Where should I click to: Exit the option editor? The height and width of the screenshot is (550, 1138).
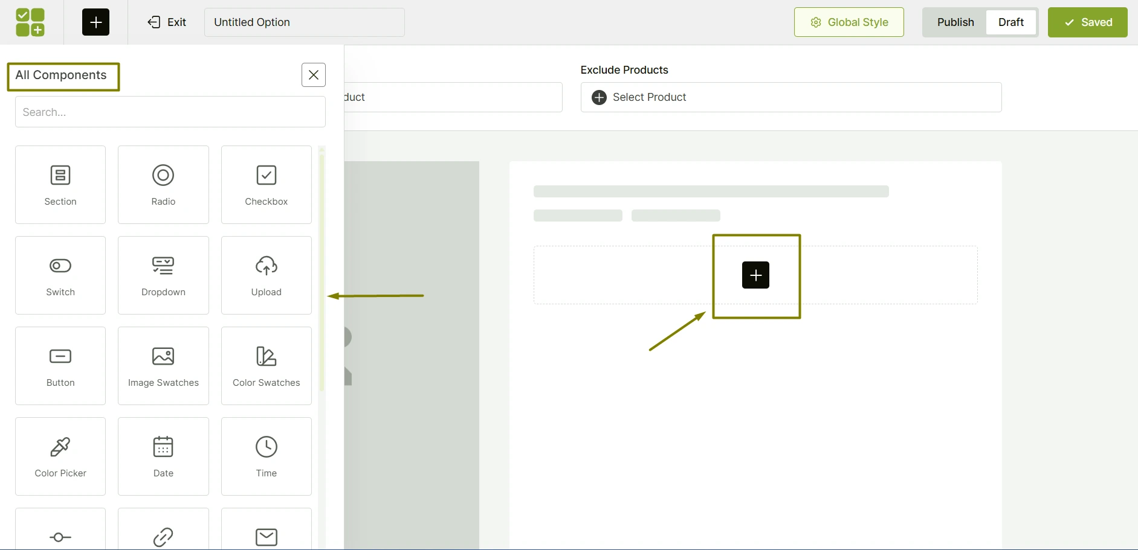pos(167,22)
